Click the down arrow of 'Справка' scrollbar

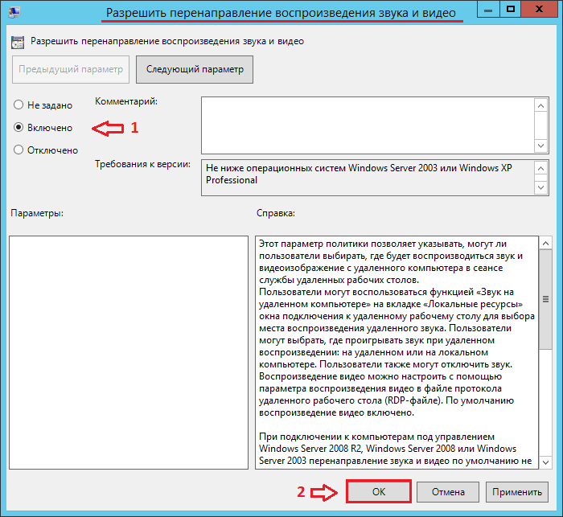point(545,461)
